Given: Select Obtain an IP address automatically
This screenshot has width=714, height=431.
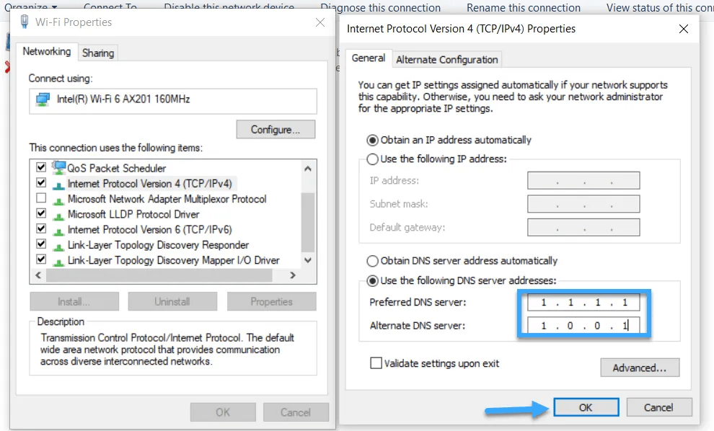Looking at the screenshot, I should point(372,140).
